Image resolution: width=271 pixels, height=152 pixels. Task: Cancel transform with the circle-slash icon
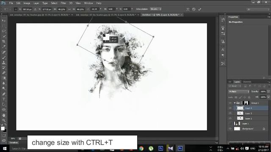pos(194,9)
